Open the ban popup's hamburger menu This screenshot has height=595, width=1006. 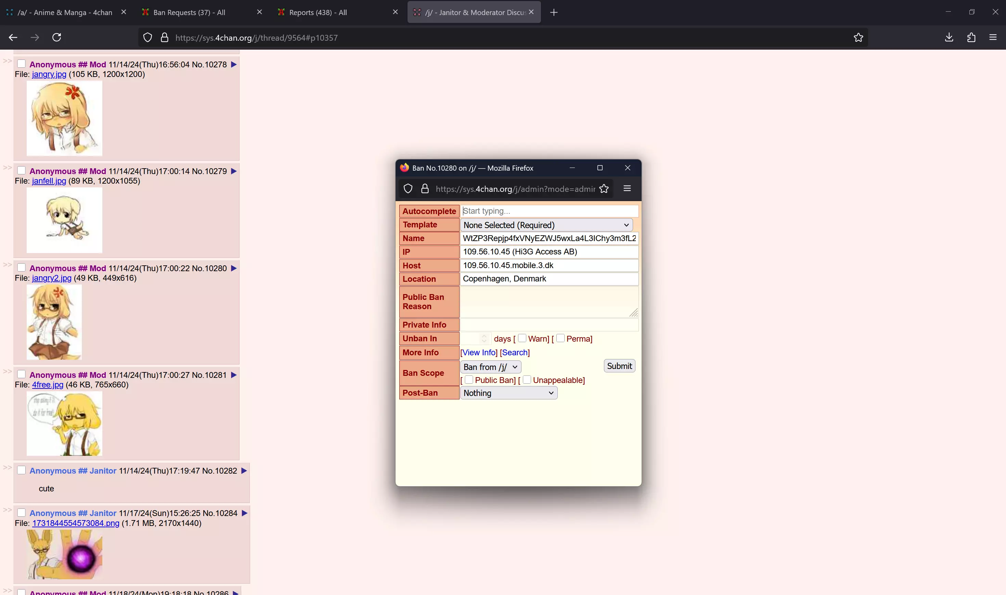coord(627,188)
